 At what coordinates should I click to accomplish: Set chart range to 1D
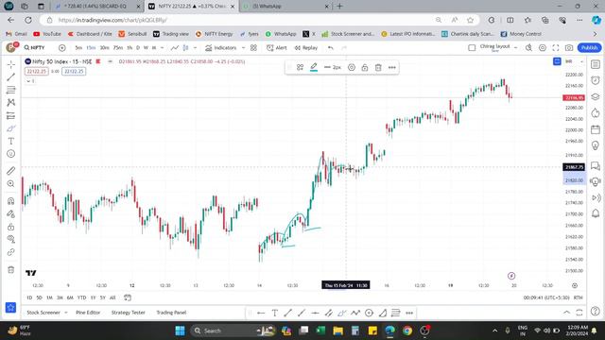click(29, 297)
